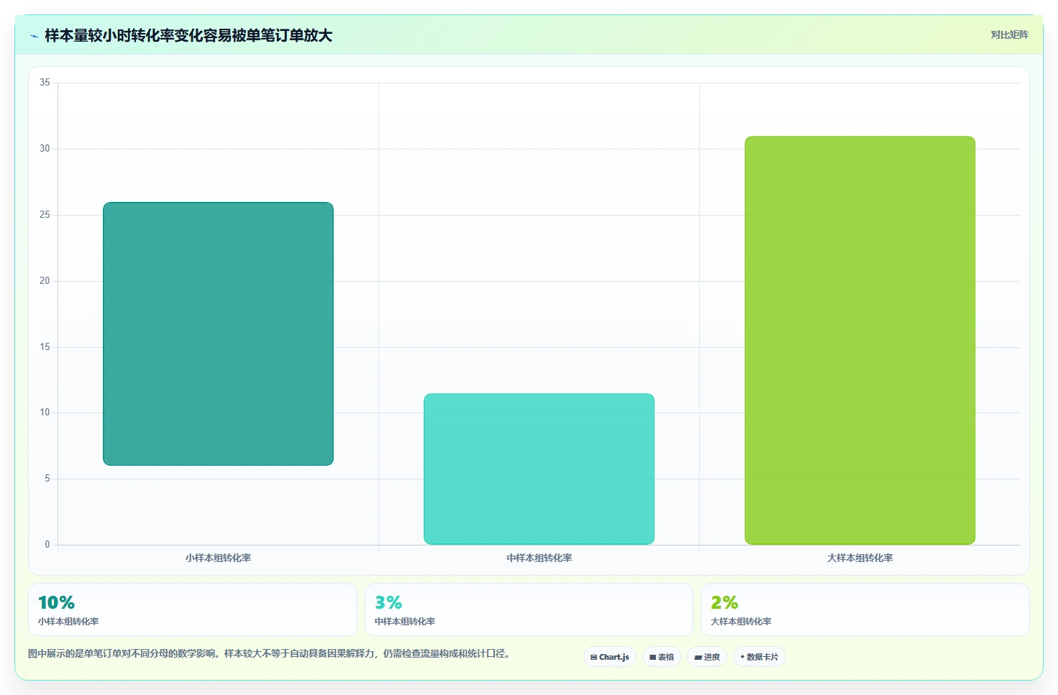
Task: Click the 表格 chip
Action: coord(662,657)
